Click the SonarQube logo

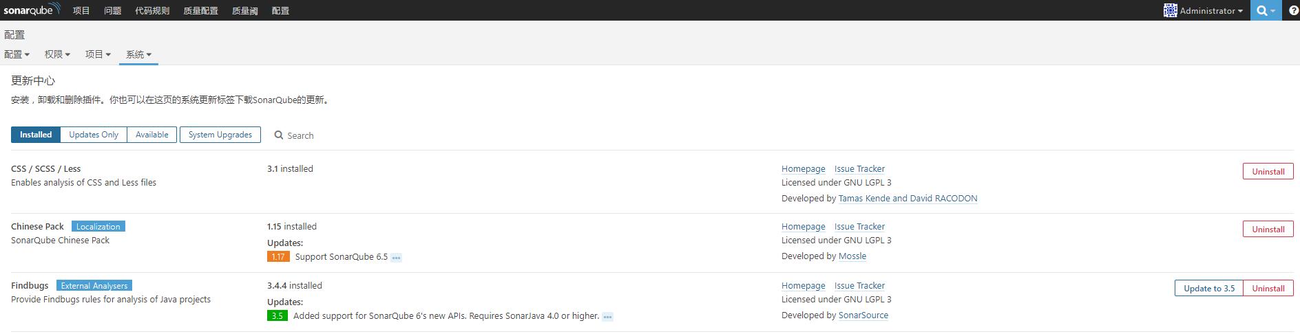point(32,10)
